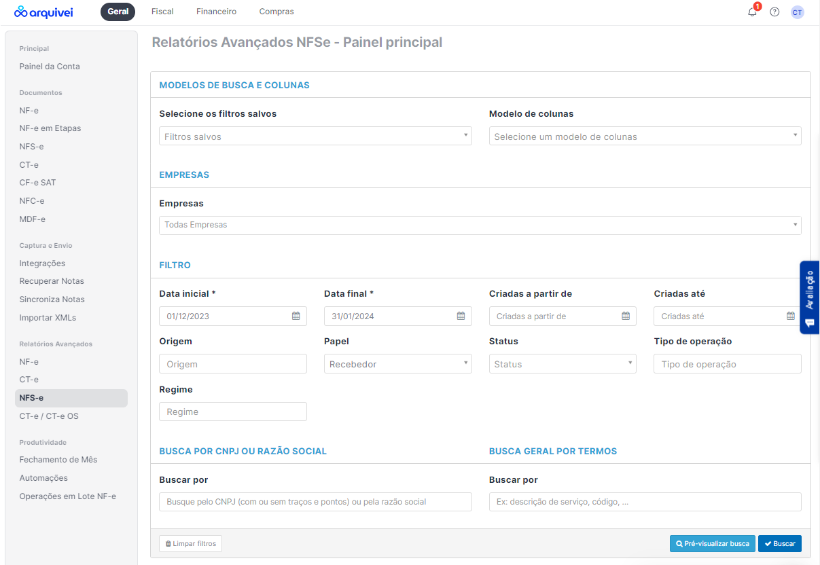Click the Arquivei logo
Image resolution: width=820 pixels, height=565 pixels.
coord(43,11)
